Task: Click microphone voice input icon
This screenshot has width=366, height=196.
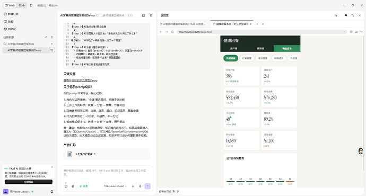Action: tap(140, 186)
